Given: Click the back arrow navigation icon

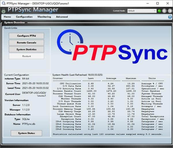Looking at the screenshot, I should tap(164, 11).
